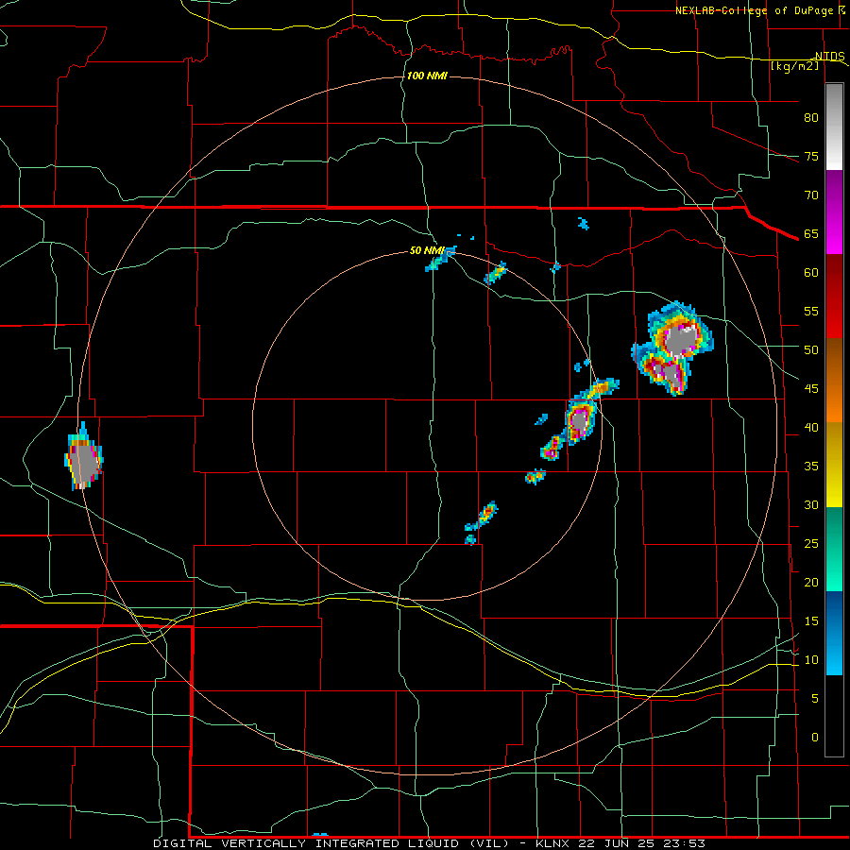850x850 pixels.
Task: Click the 10 value on the VIL scale
Action: pos(811,660)
